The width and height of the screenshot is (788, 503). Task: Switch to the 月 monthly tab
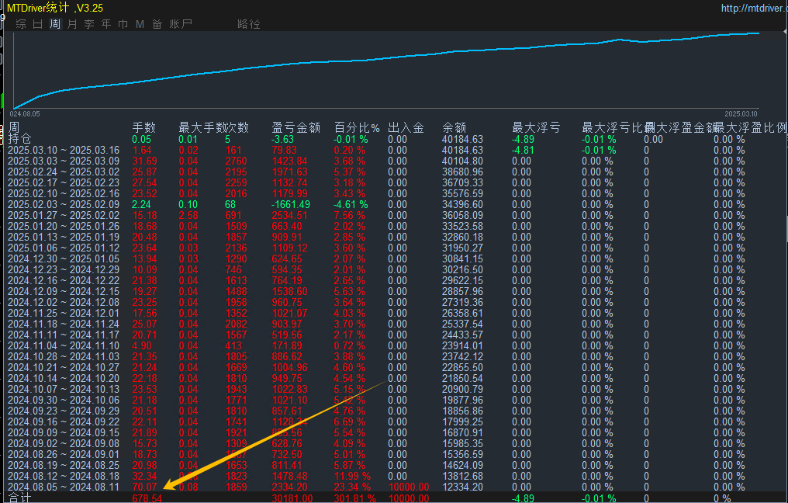click(x=72, y=23)
